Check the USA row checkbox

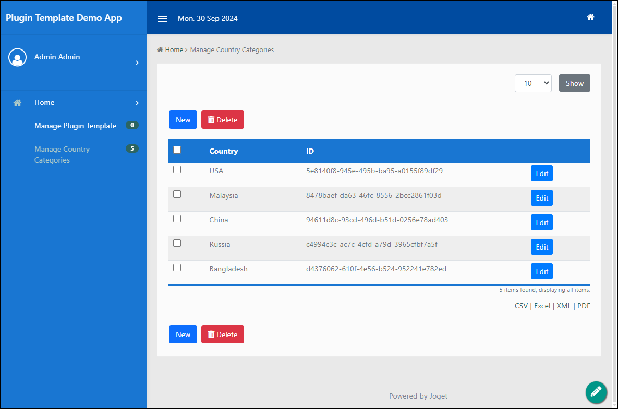177,170
